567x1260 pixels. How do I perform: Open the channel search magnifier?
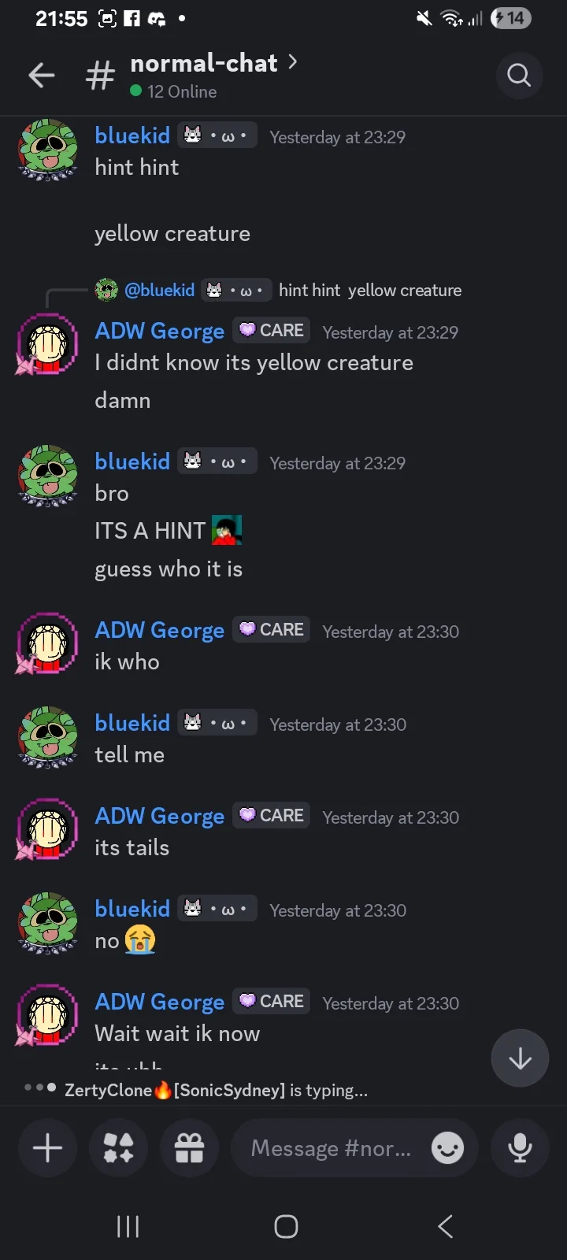519,76
